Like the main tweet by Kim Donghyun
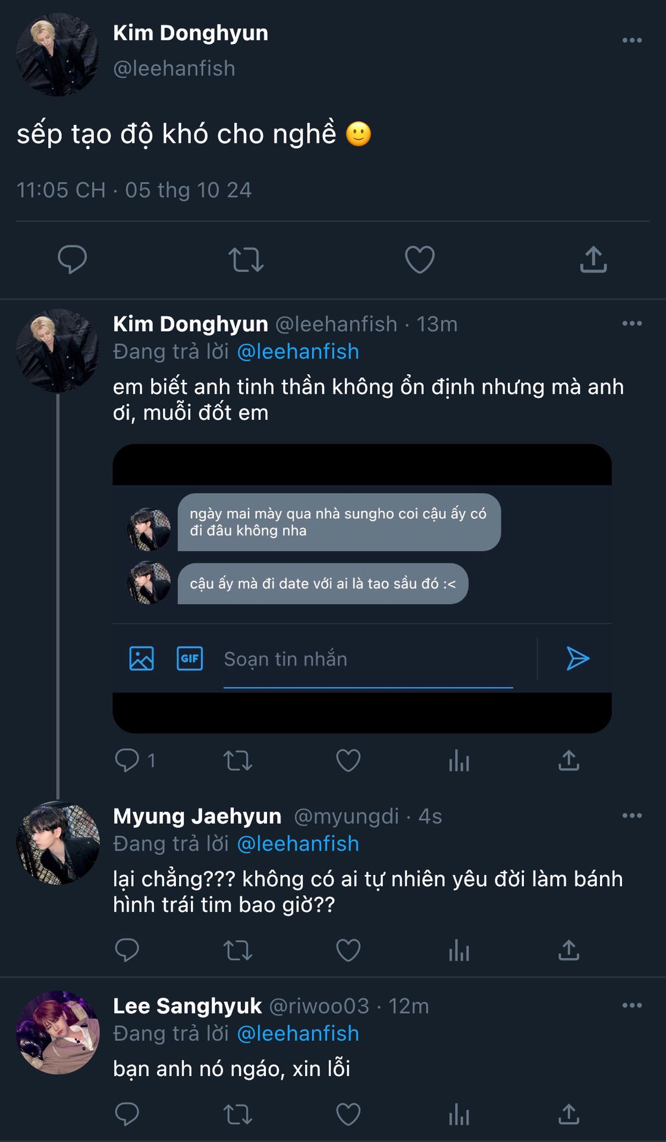 pos(420,260)
